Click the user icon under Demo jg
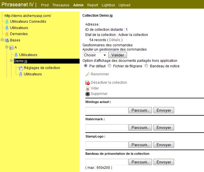The image size is (204, 172). pyautogui.click(x=21, y=74)
